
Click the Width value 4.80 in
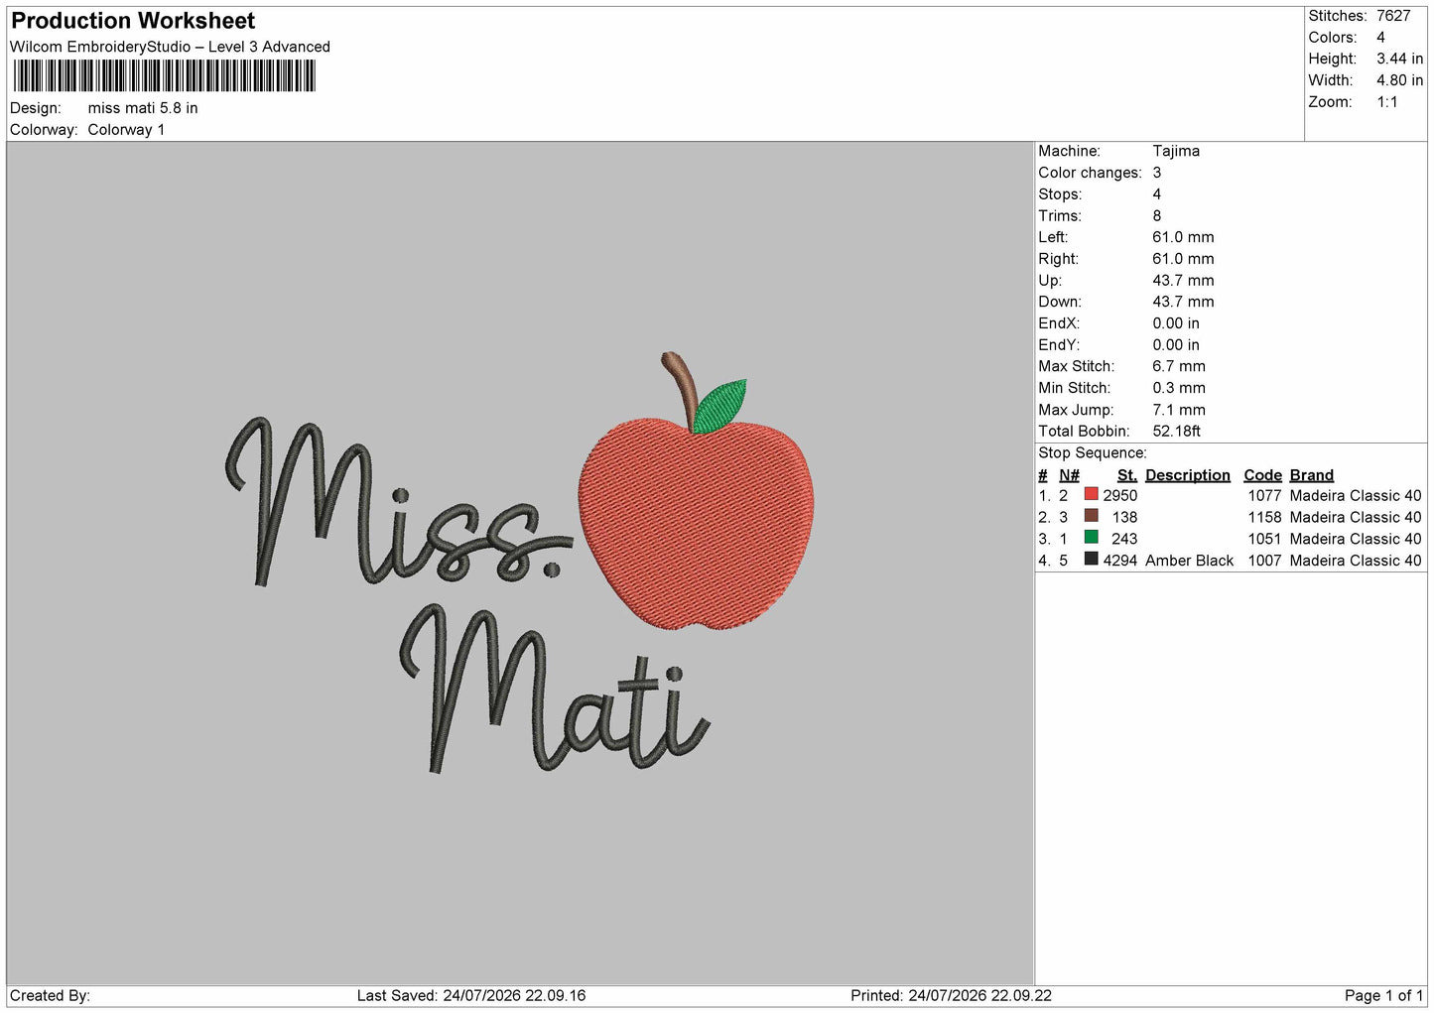(x=1399, y=80)
